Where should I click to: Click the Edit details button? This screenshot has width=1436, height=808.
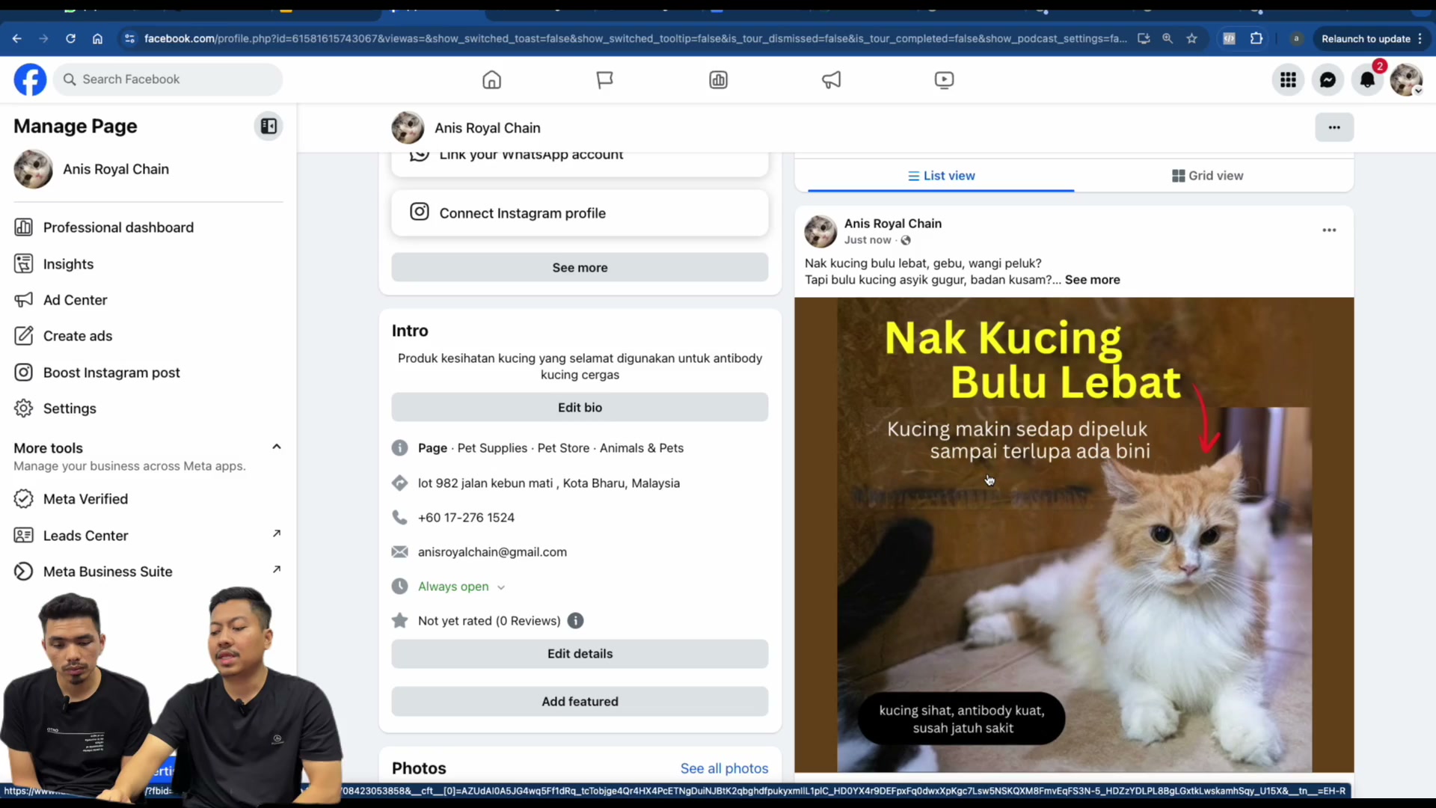coord(580,654)
